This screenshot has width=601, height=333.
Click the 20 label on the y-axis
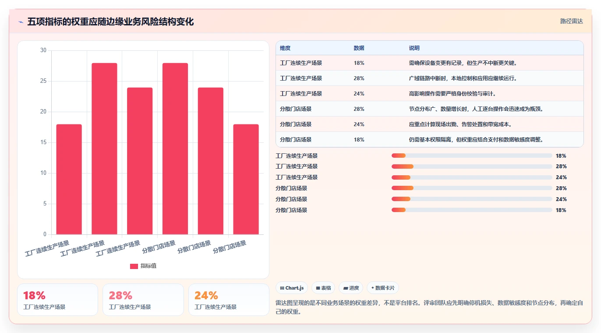click(43, 112)
